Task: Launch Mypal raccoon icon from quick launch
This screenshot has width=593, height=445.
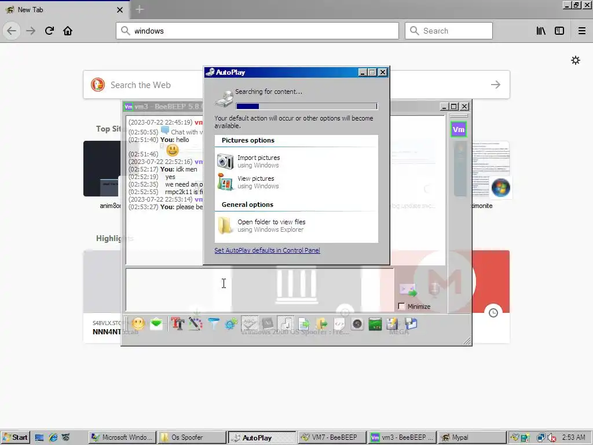Action: click(66, 437)
